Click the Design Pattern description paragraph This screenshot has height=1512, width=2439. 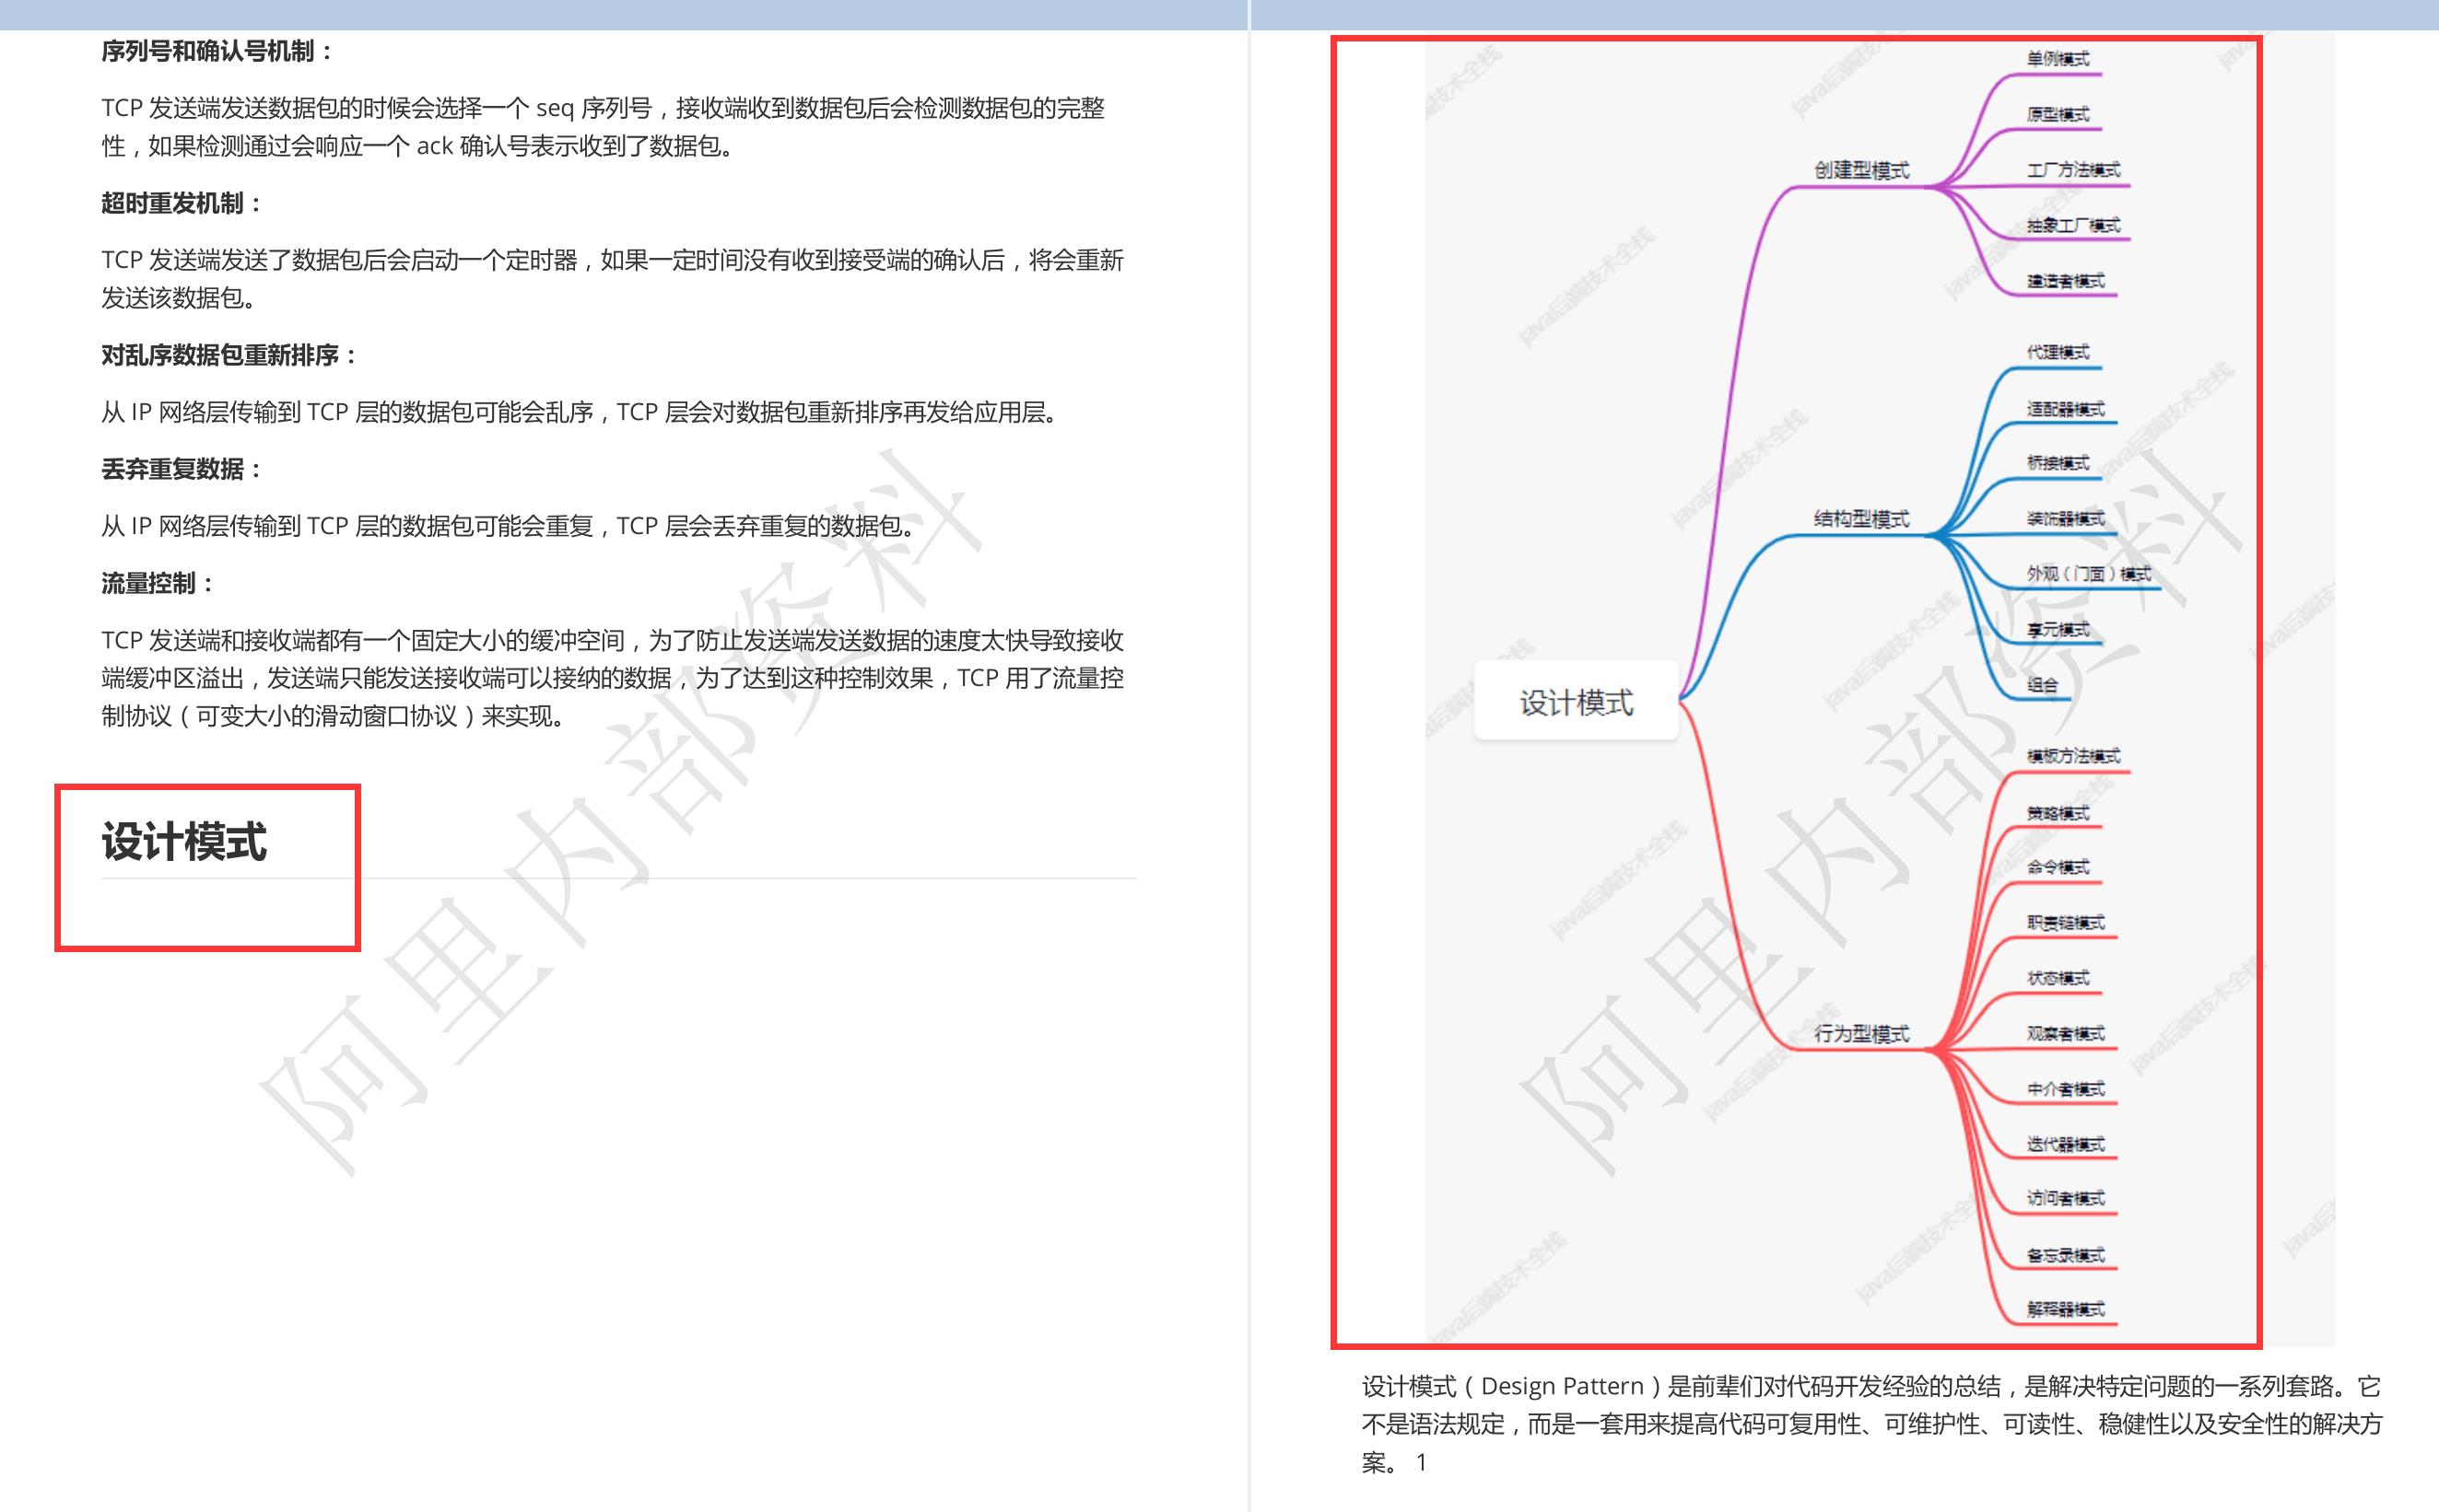pos(1871,1424)
